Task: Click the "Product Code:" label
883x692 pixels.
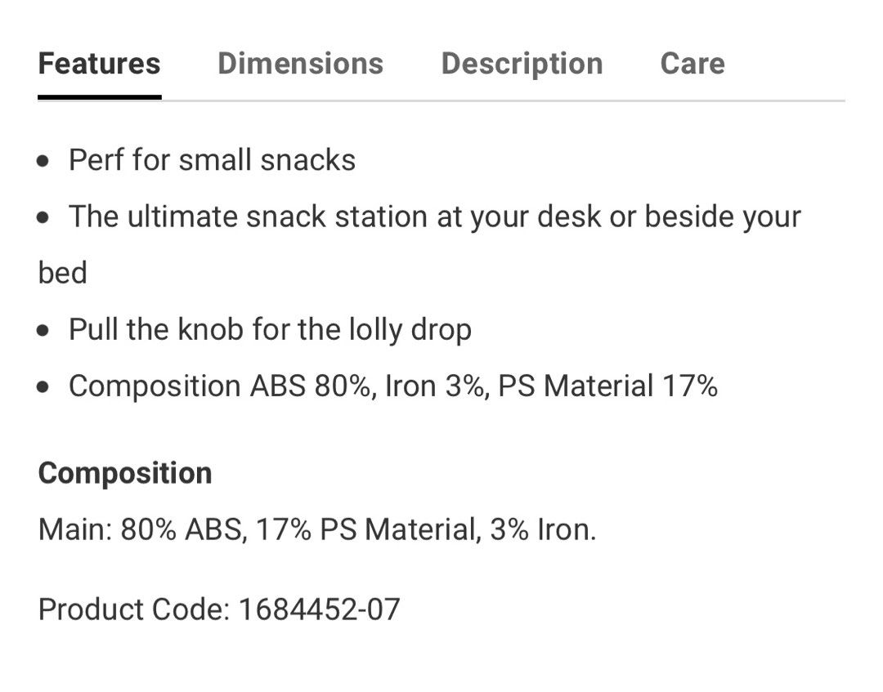Action: 133,609
